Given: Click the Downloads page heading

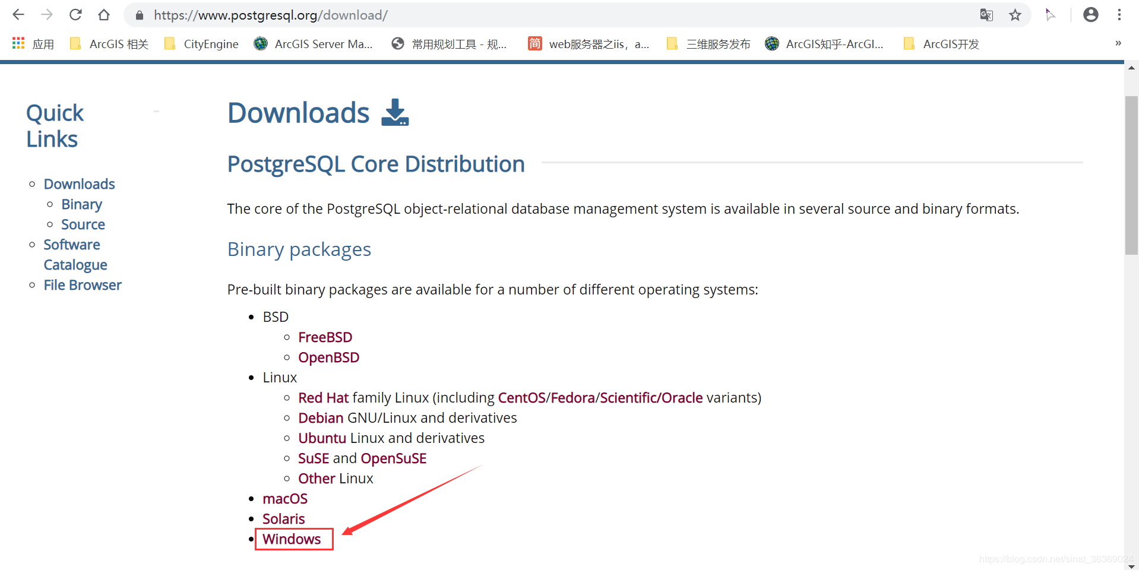Looking at the screenshot, I should click(299, 113).
